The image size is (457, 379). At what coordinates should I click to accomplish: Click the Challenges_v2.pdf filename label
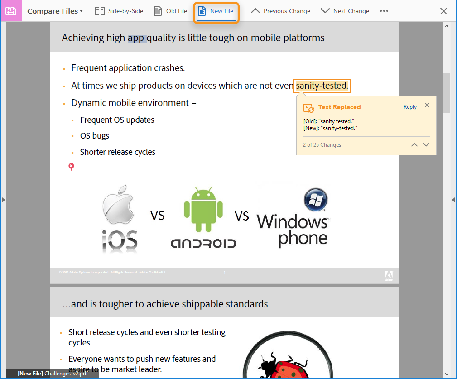click(x=53, y=374)
